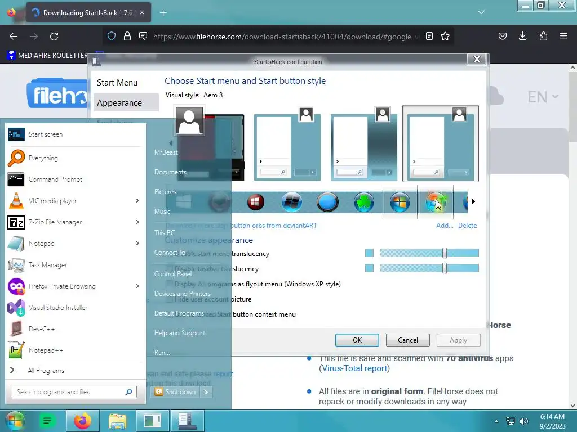Pick taskbar color swatch
This screenshot has height=432, width=577.
(369, 268)
